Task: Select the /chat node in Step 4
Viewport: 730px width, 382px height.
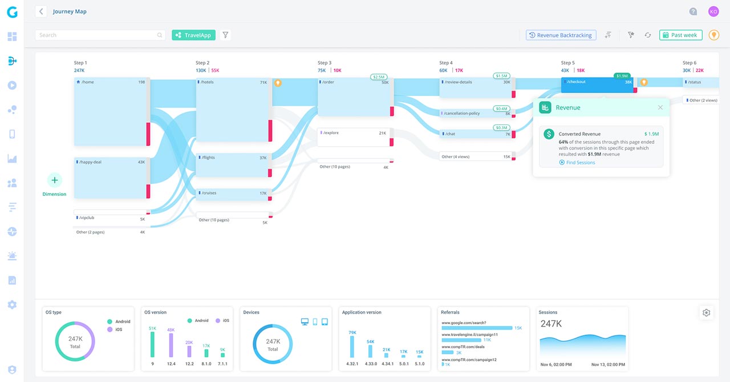Action: 477,134
